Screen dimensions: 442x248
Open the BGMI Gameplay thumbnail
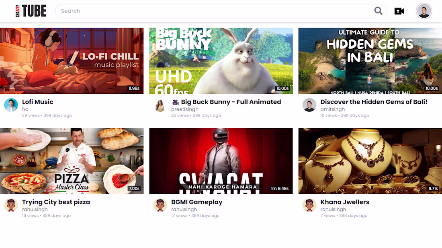coord(221,161)
